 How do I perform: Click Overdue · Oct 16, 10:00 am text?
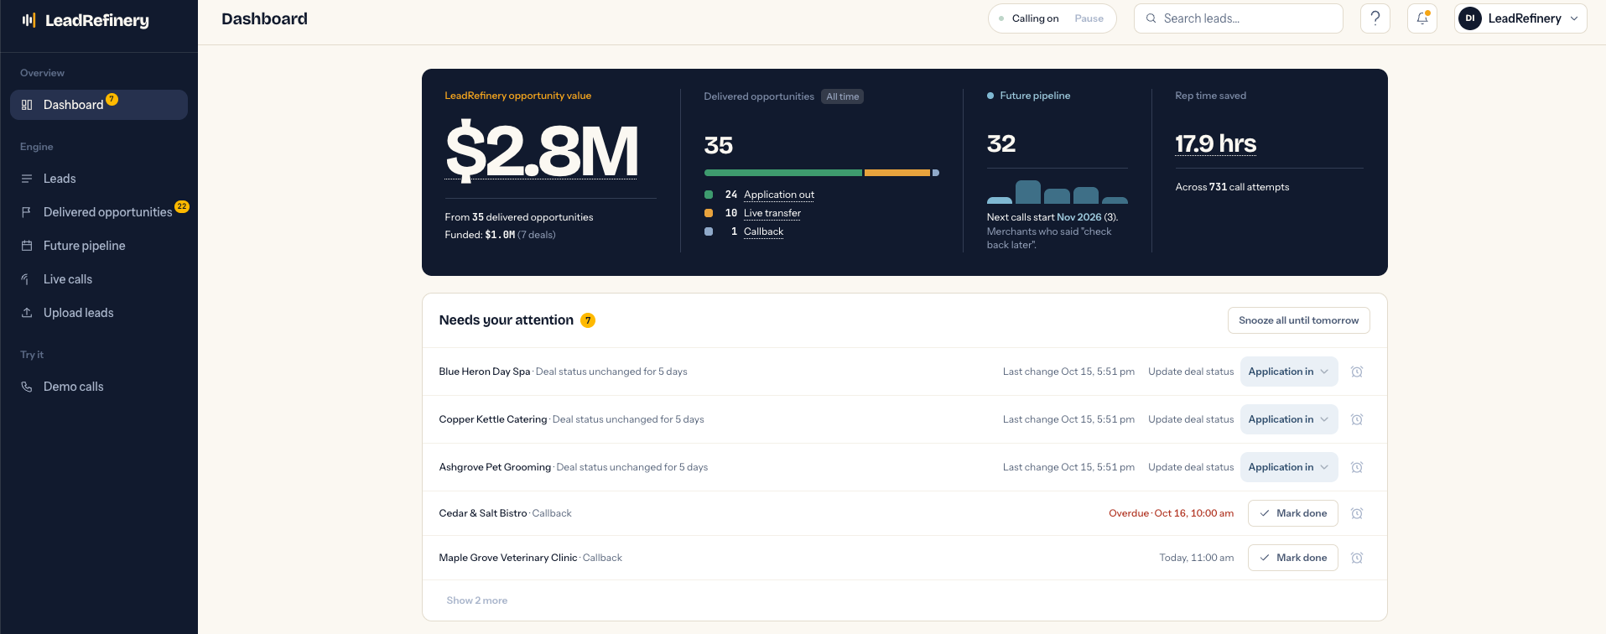[x=1171, y=513]
